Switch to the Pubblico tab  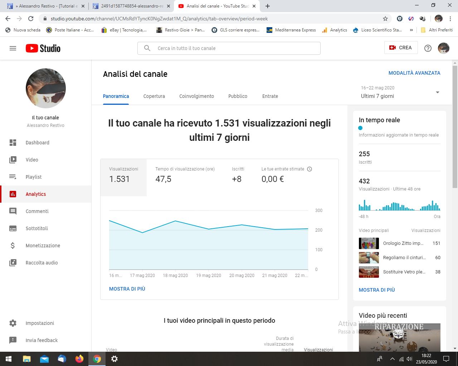click(238, 96)
